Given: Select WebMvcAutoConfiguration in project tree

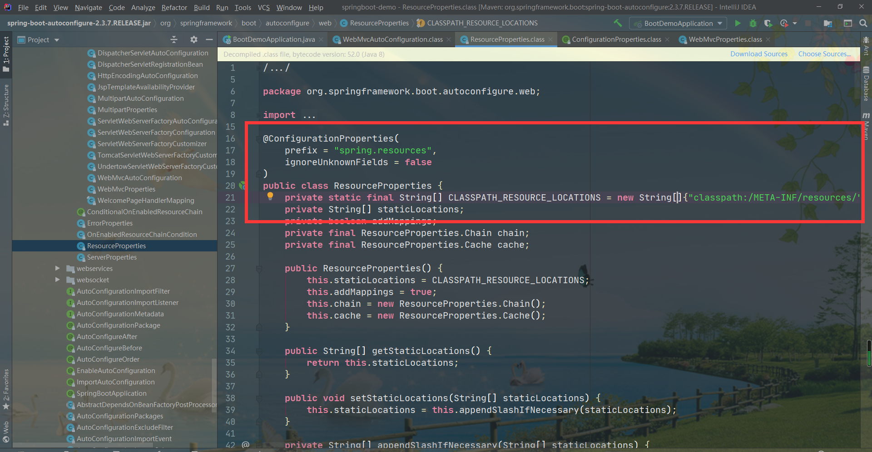Looking at the screenshot, I should (139, 178).
